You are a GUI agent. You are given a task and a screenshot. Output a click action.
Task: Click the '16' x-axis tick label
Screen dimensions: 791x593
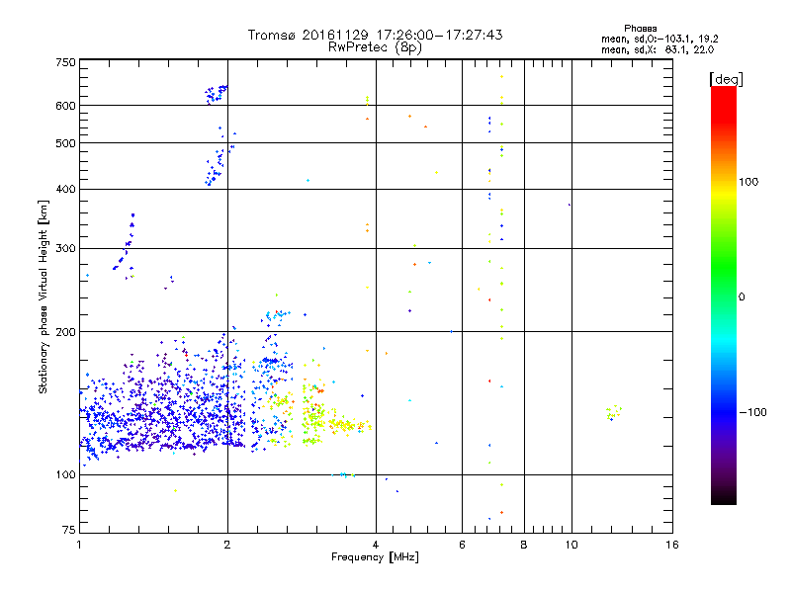click(x=672, y=545)
